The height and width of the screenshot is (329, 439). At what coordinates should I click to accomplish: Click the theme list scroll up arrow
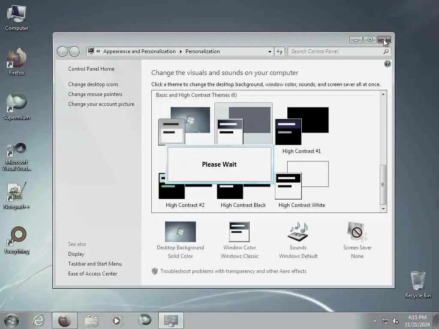[x=383, y=94]
